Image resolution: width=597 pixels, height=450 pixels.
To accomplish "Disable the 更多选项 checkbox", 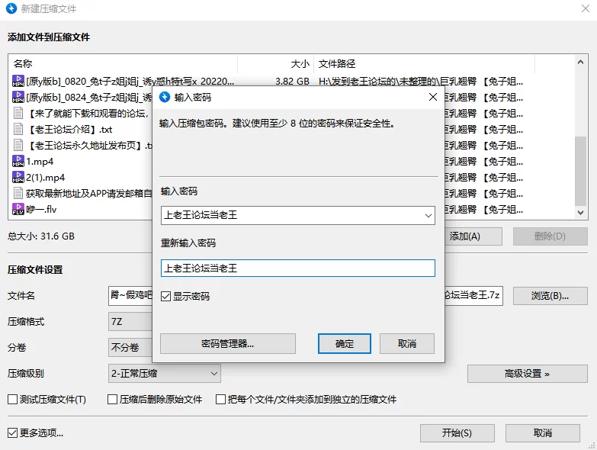I will pos(12,432).
